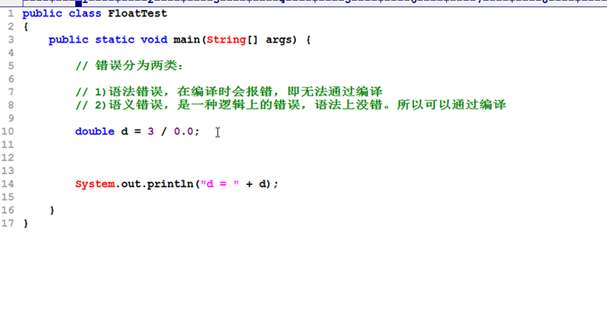The width and height of the screenshot is (607, 310).
Task: Click the opening brace ending line 3
Action: (308, 40)
